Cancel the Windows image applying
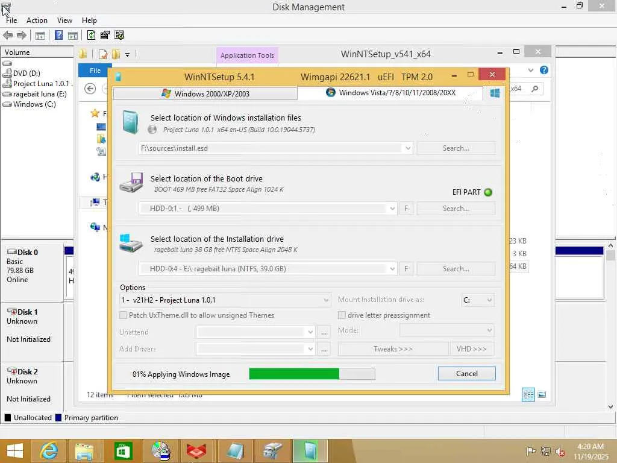Image resolution: width=617 pixels, height=463 pixels. 467,373
